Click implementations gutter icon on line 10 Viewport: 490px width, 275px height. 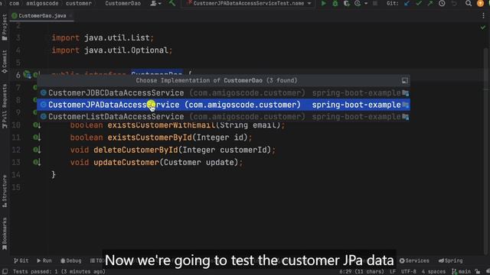coord(37,125)
